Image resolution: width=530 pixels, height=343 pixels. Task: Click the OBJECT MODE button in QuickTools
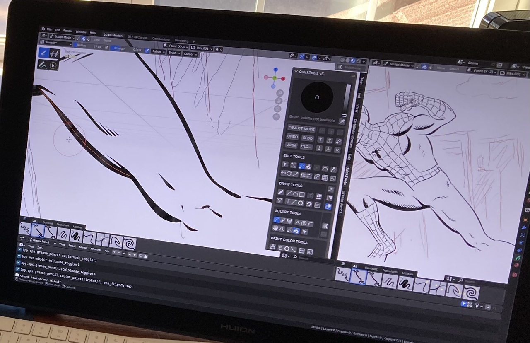click(301, 128)
